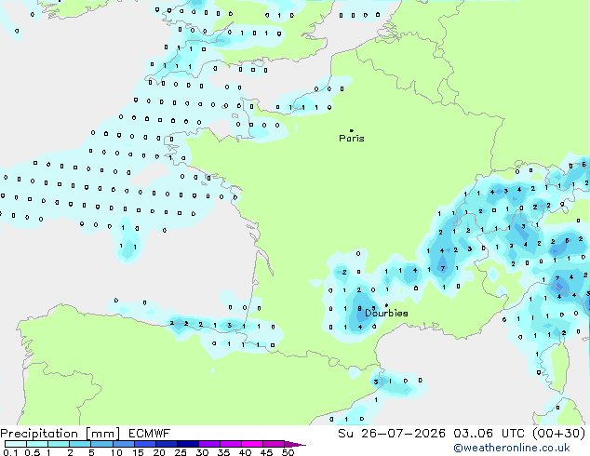Select the 40–45 mm magenta legend swatch
Image resolution: width=590 pixels, height=456 pixels.
(252, 444)
